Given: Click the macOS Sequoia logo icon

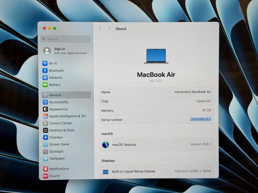Looking at the screenshot, I should pos(105,144).
